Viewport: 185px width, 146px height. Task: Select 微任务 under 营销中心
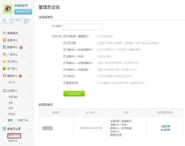[12, 82]
